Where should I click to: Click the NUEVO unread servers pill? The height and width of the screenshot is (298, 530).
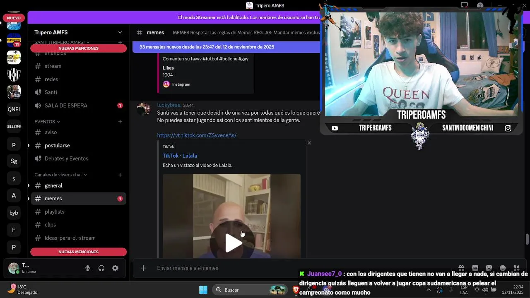(x=14, y=18)
